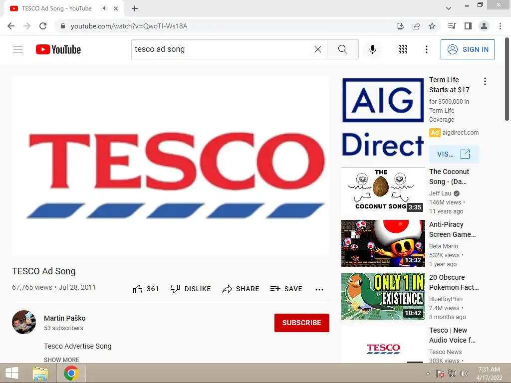Open The Coconut Song thumbnail
511x383 pixels.
click(x=383, y=191)
